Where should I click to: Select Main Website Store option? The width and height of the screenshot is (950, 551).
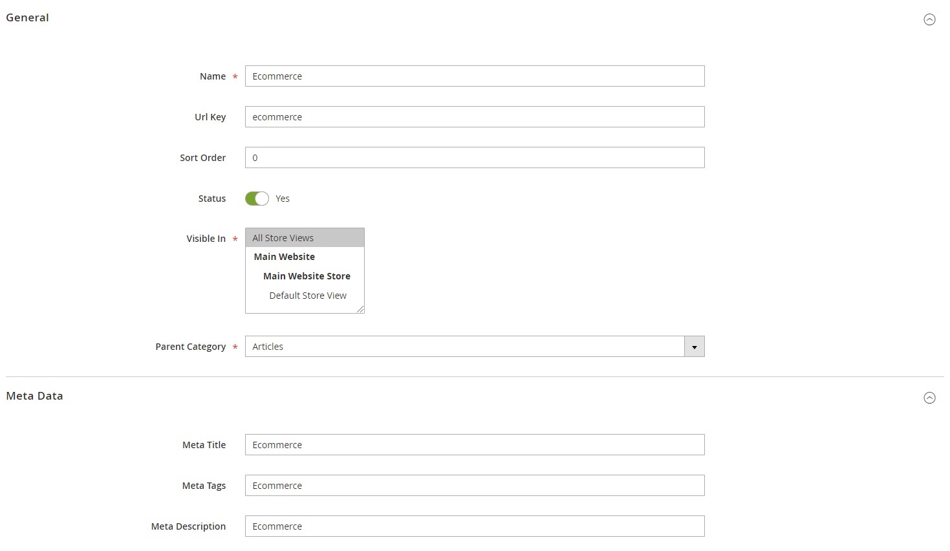pyautogui.click(x=305, y=276)
